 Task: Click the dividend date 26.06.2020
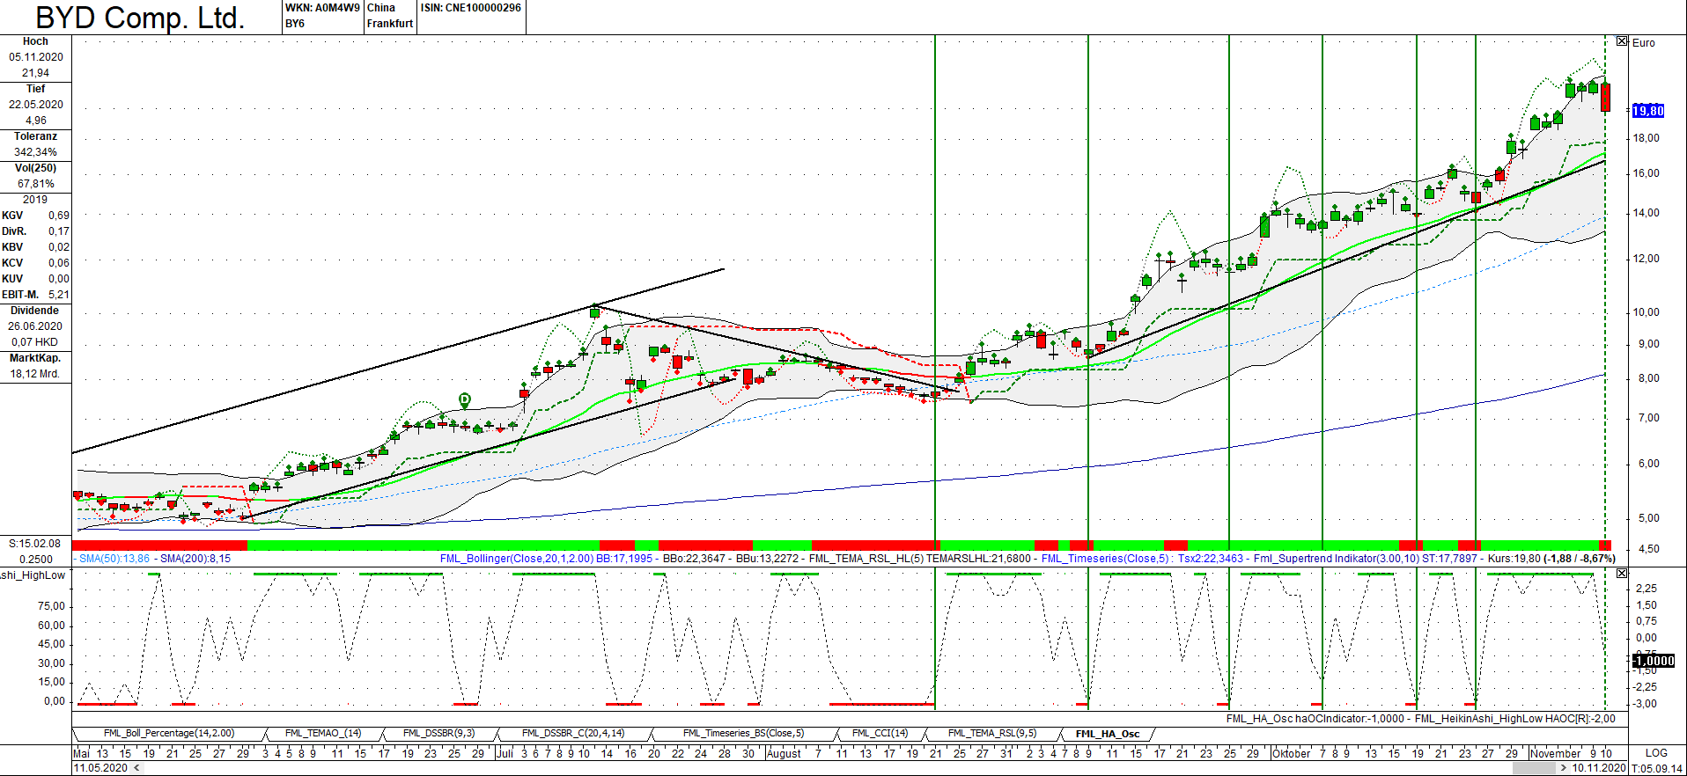click(x=36, y=326)
